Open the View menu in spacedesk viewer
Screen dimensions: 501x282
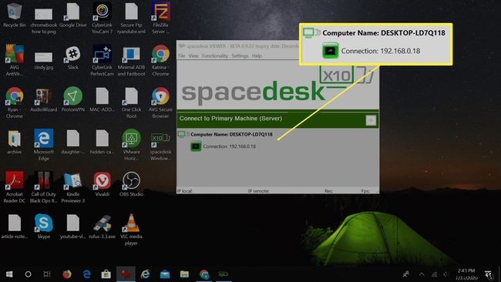(x=193, y=55)
